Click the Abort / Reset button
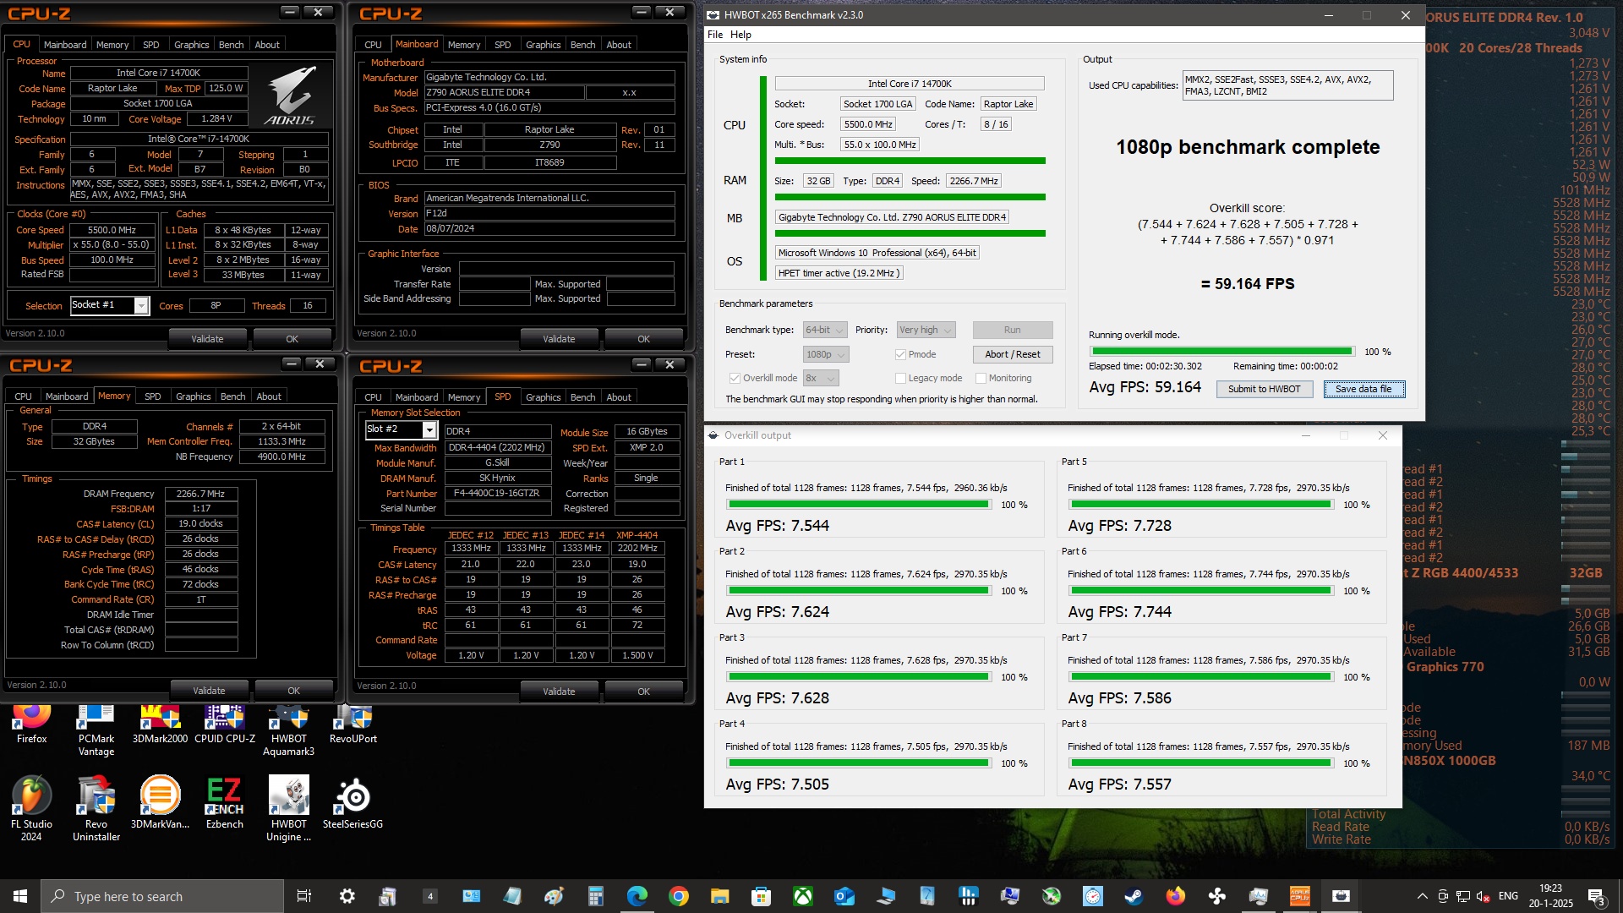Viewport: 1623px width, 913px height. [x=1012, y=354]
